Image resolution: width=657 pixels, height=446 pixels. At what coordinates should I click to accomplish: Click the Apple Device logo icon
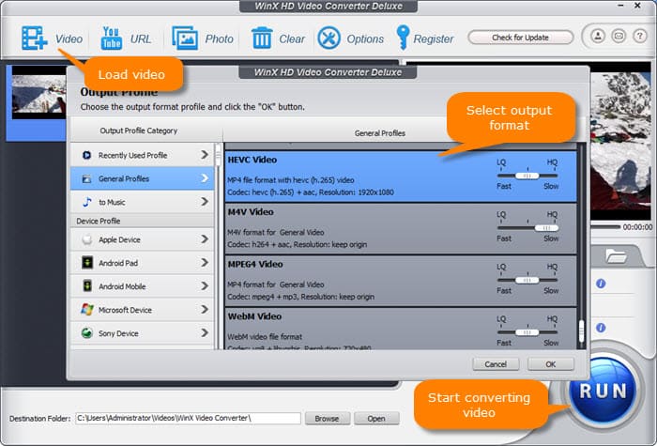click(x=86, y=239)
